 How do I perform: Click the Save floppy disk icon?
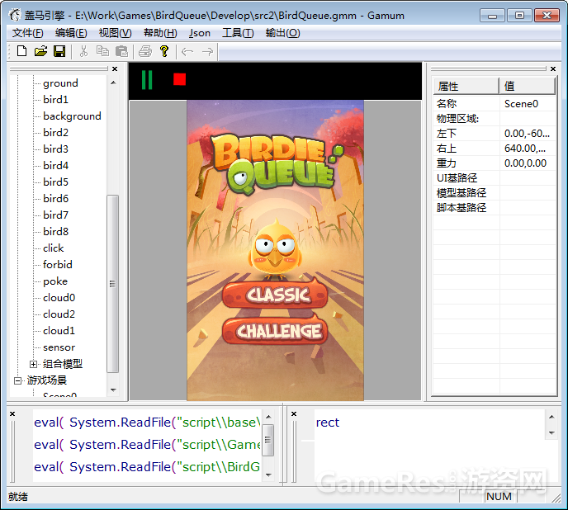coord(59,52)
